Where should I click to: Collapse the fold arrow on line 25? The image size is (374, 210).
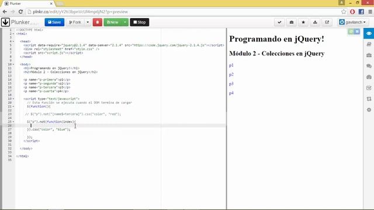point(13,122)
